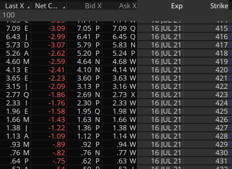The image size is (232, 169).
Task: Click last price 4.60
Action: [13, 62]
